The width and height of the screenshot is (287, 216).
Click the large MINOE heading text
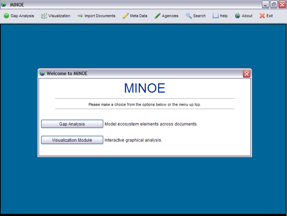144,88
